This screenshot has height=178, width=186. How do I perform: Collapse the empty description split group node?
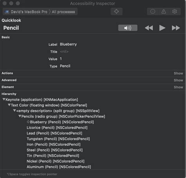(15, 111)
